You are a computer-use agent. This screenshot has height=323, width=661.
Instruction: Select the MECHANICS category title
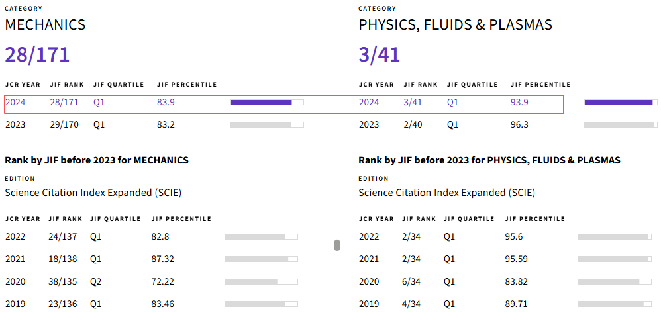pos(45,25)
